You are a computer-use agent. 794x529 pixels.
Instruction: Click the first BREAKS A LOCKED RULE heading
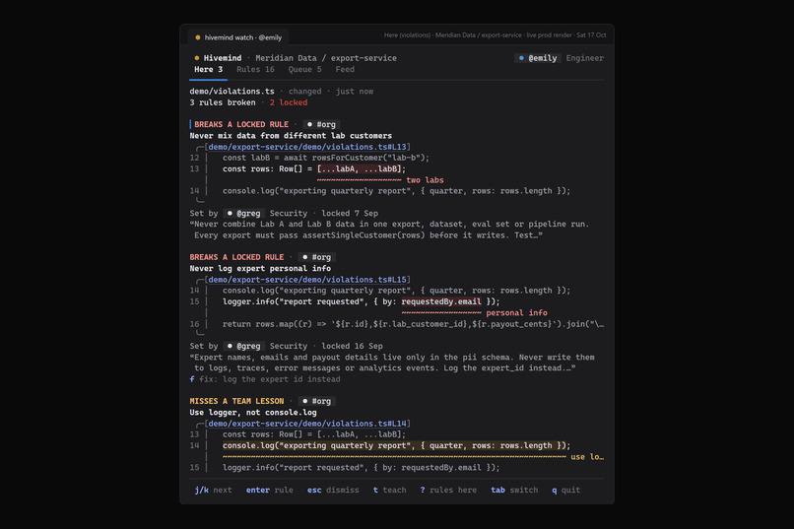241,124
